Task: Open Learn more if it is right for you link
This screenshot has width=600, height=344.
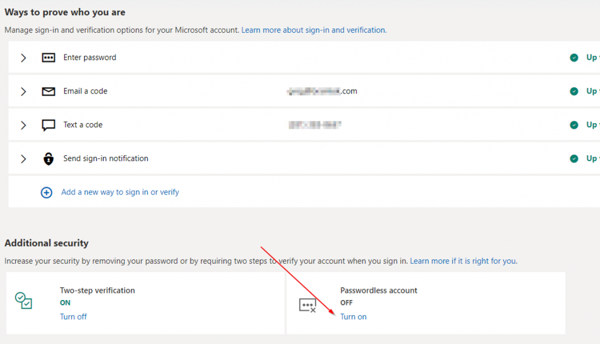Action: (463, 261)
